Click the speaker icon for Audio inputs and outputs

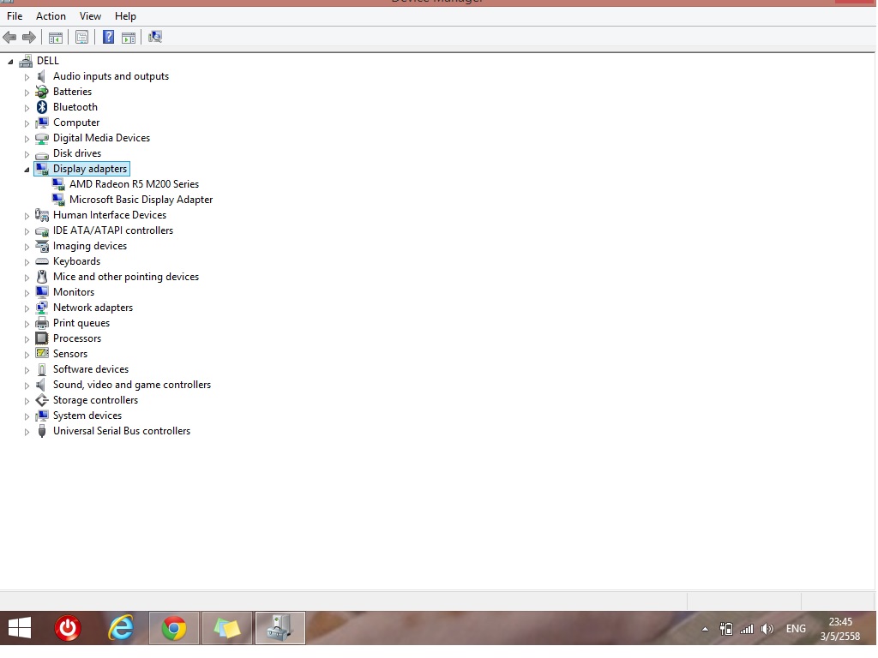(41, 76)
